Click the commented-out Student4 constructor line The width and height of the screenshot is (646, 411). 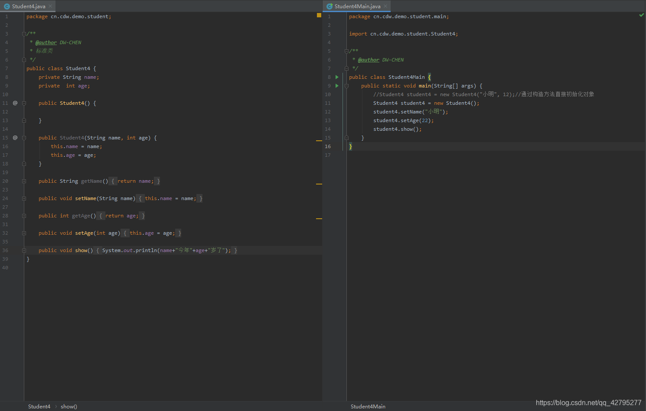coord(483,94)
